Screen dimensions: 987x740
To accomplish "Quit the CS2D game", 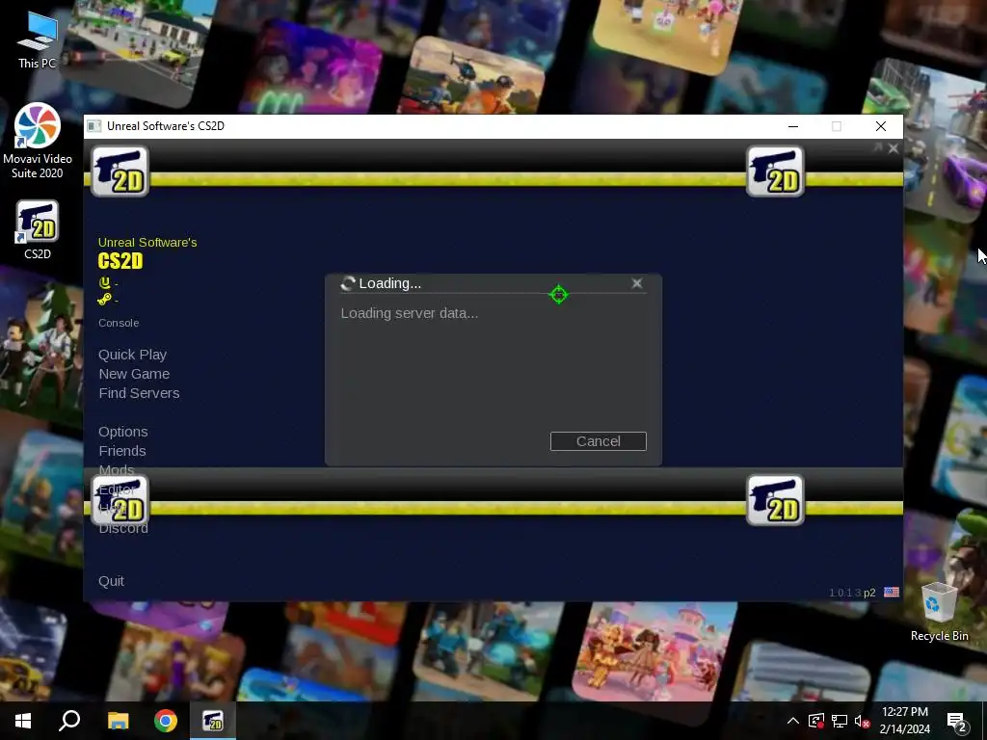I will pyautogui.click(x=111, y=581).
